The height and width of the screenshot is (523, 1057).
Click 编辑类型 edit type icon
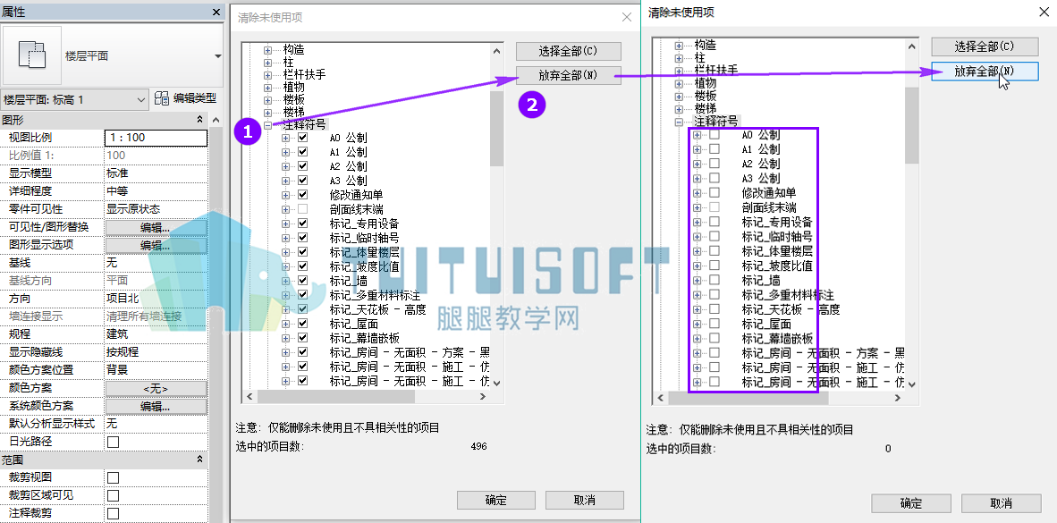coord(161,98)
